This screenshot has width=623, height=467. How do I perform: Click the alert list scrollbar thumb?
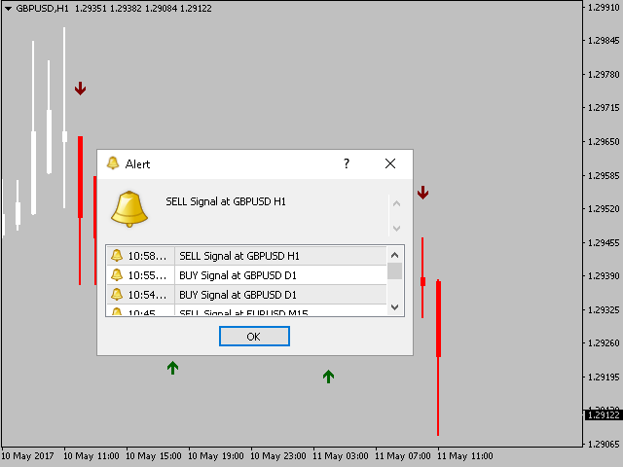(394, 270)
